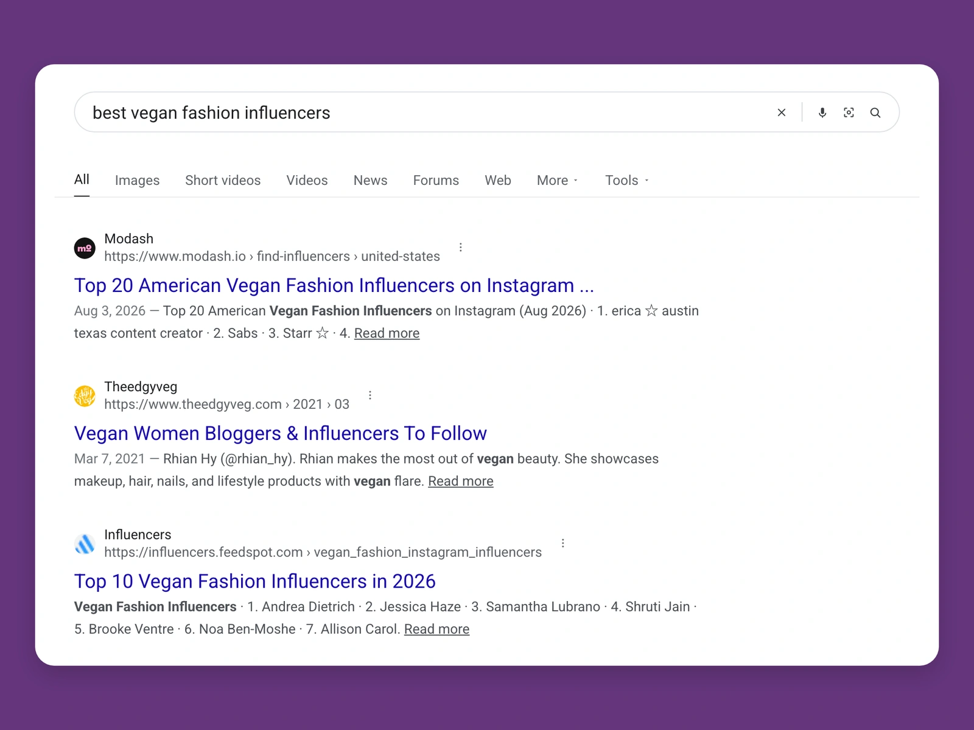This screenshot has height=730, width=974.
Task: Switch to the Images tab
Action: pyautogui.click(x=137, y=181)
